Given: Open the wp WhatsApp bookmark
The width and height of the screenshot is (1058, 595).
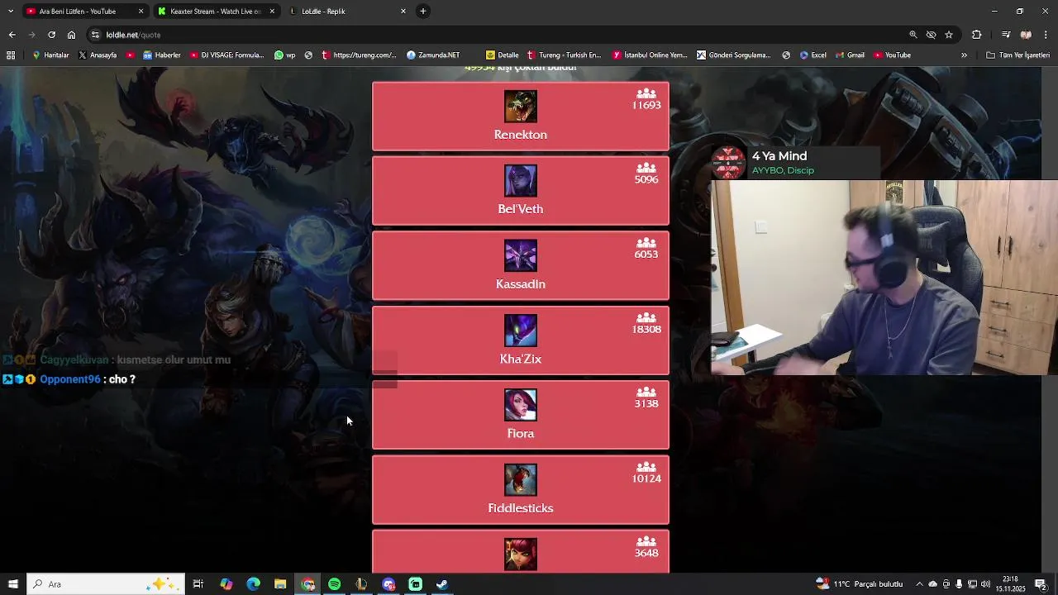Looking at the screenshot, I should [285, 55].
